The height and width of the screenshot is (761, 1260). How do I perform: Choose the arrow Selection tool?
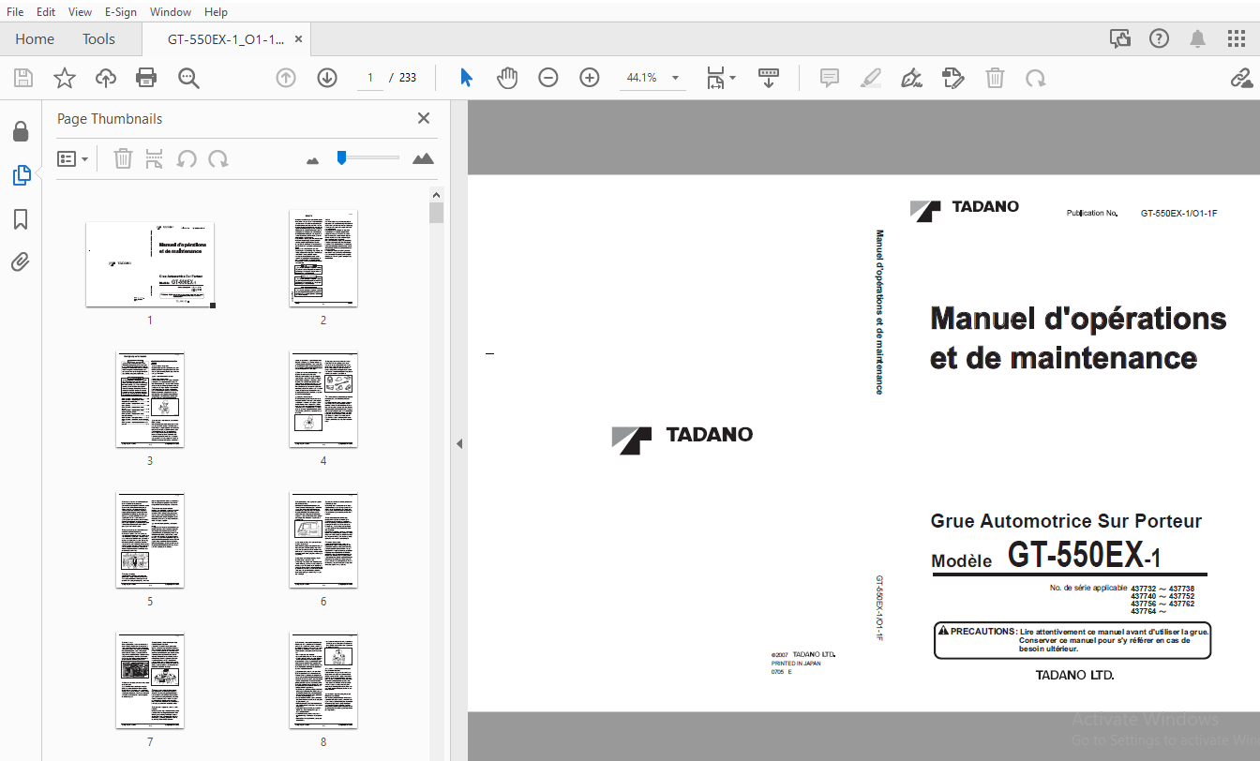pyautogui.click(x=466, y=78)
